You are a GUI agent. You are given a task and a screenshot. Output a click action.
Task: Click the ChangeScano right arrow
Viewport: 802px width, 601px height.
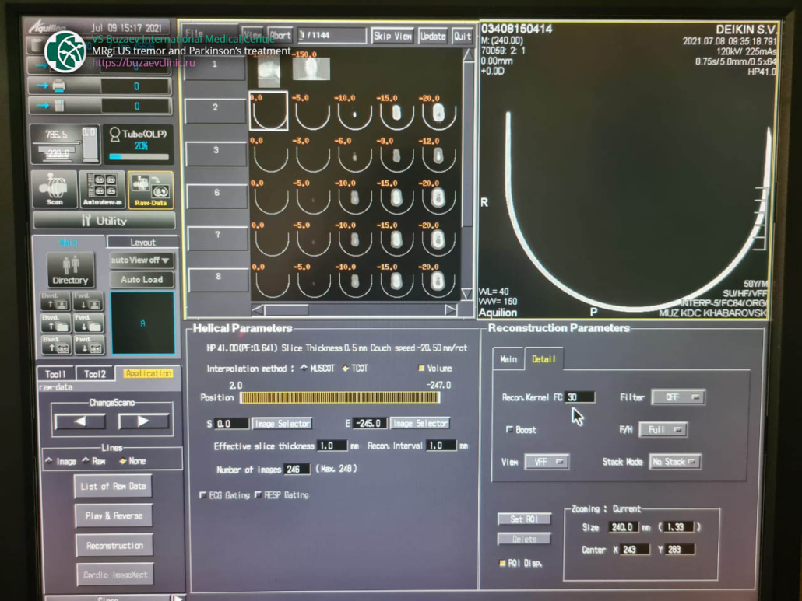point(143,421)
